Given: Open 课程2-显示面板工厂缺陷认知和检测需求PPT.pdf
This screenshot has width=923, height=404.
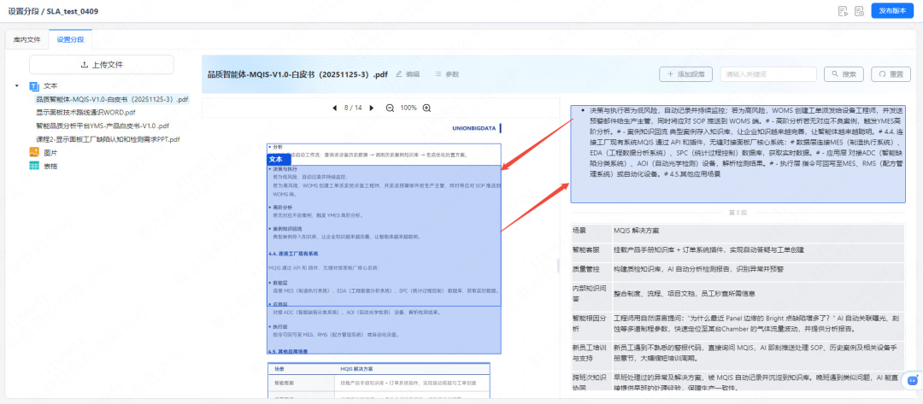Looking at the screenshot, I should click(107, 139).
